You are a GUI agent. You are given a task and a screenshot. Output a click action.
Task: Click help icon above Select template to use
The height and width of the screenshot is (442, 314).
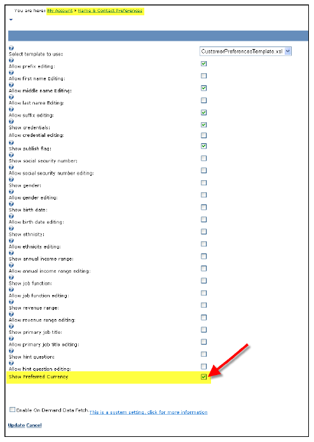(x=11, y=48)
